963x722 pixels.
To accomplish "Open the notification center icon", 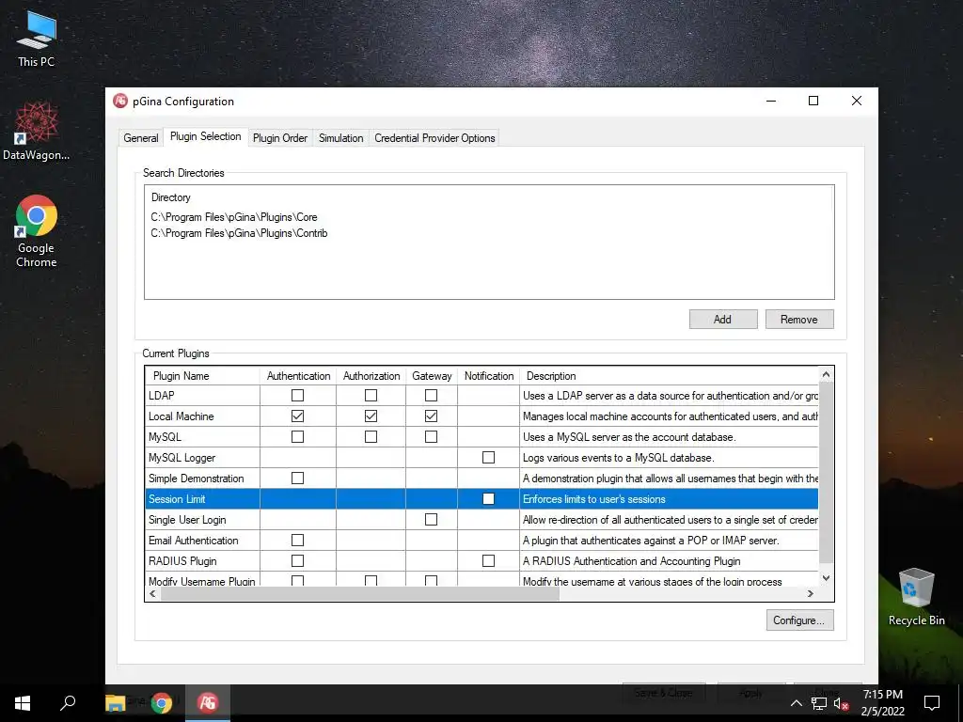I will (932, 703).
